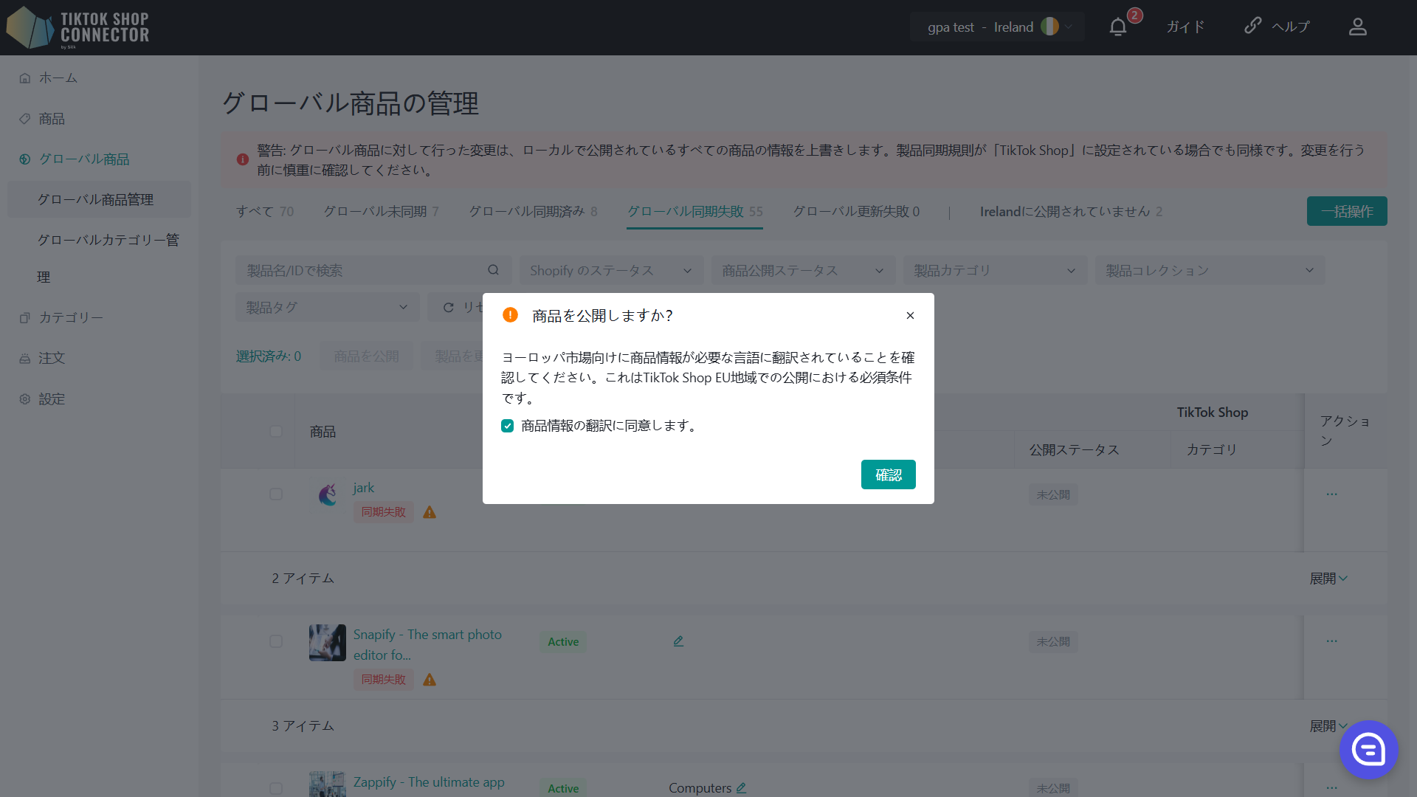Click the 確認 confirm button
Viewport: 1417px width, 797px height.
888,475
